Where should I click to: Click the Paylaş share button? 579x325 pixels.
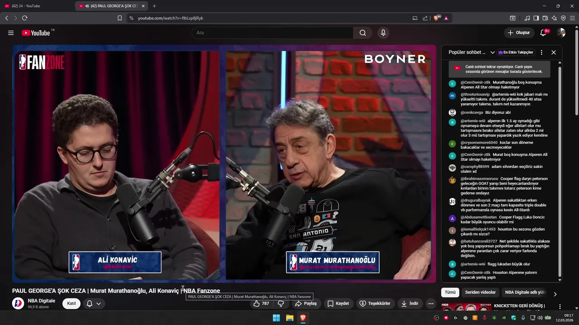(306, 303)
